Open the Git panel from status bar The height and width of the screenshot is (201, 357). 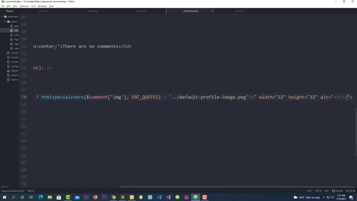[351, 191]
